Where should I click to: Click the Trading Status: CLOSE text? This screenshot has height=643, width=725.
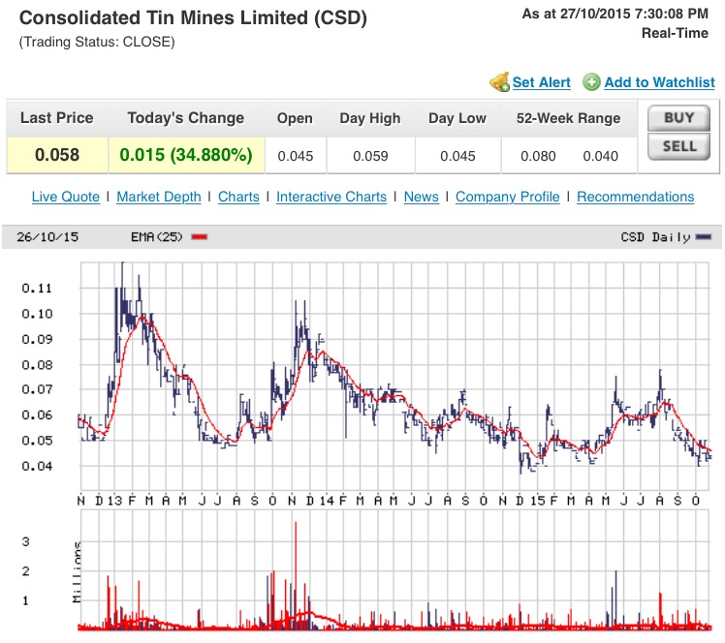97,42
